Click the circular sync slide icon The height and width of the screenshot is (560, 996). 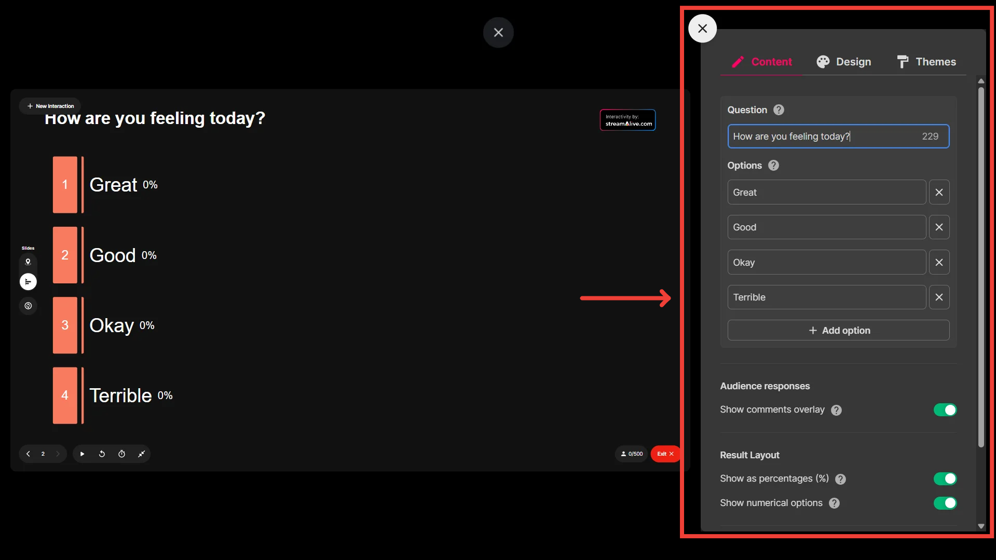click(x=28, y=306)
